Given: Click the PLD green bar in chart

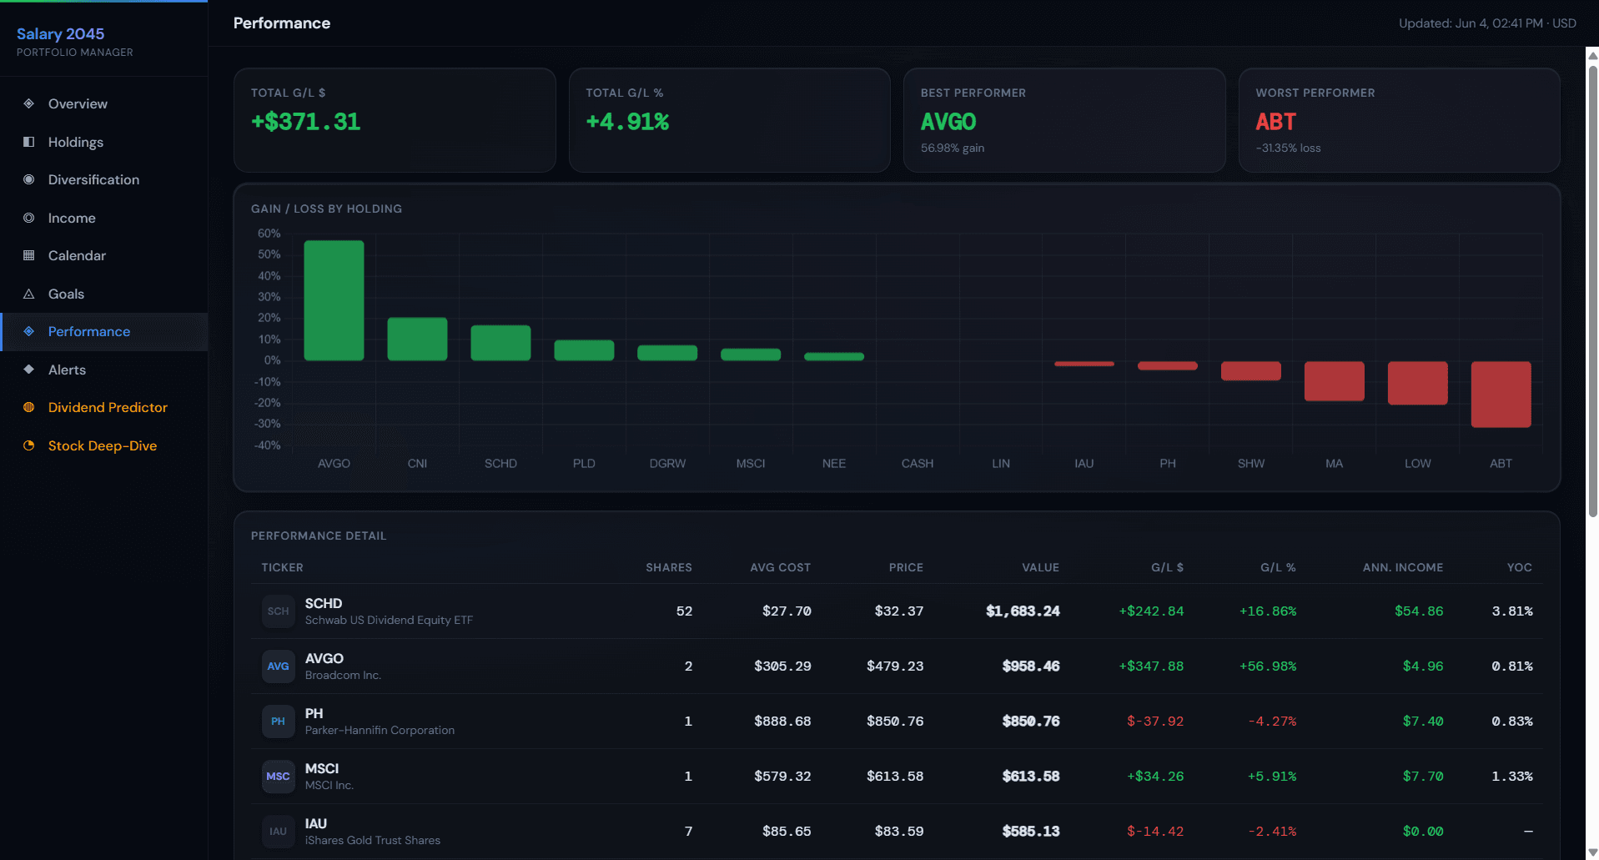Looking at the screenshot, I should coord(584,350).
